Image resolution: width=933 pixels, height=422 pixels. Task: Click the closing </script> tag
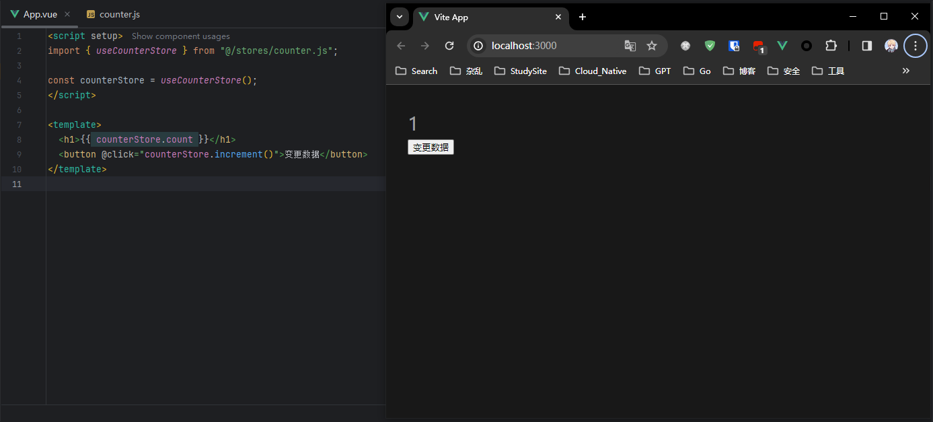[72, 95]
